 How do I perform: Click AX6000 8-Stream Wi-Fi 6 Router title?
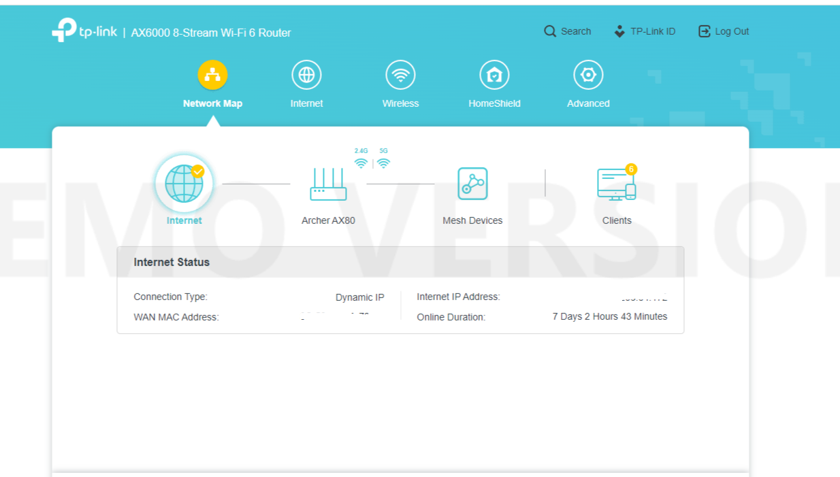pos(211,33)
